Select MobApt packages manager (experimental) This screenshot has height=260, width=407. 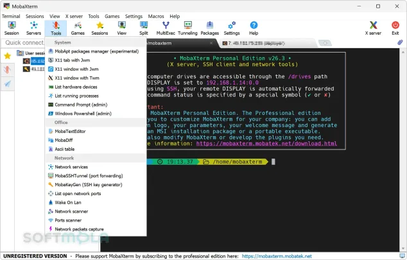point(96,51)
